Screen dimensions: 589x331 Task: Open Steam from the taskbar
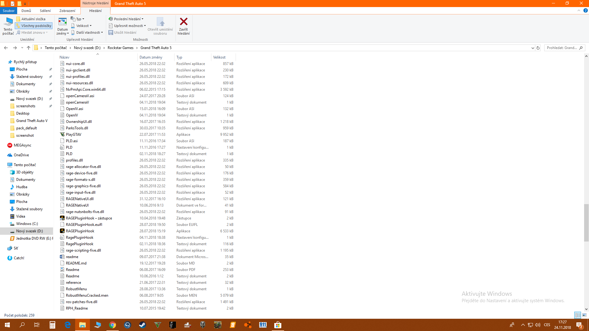point(142,325)
